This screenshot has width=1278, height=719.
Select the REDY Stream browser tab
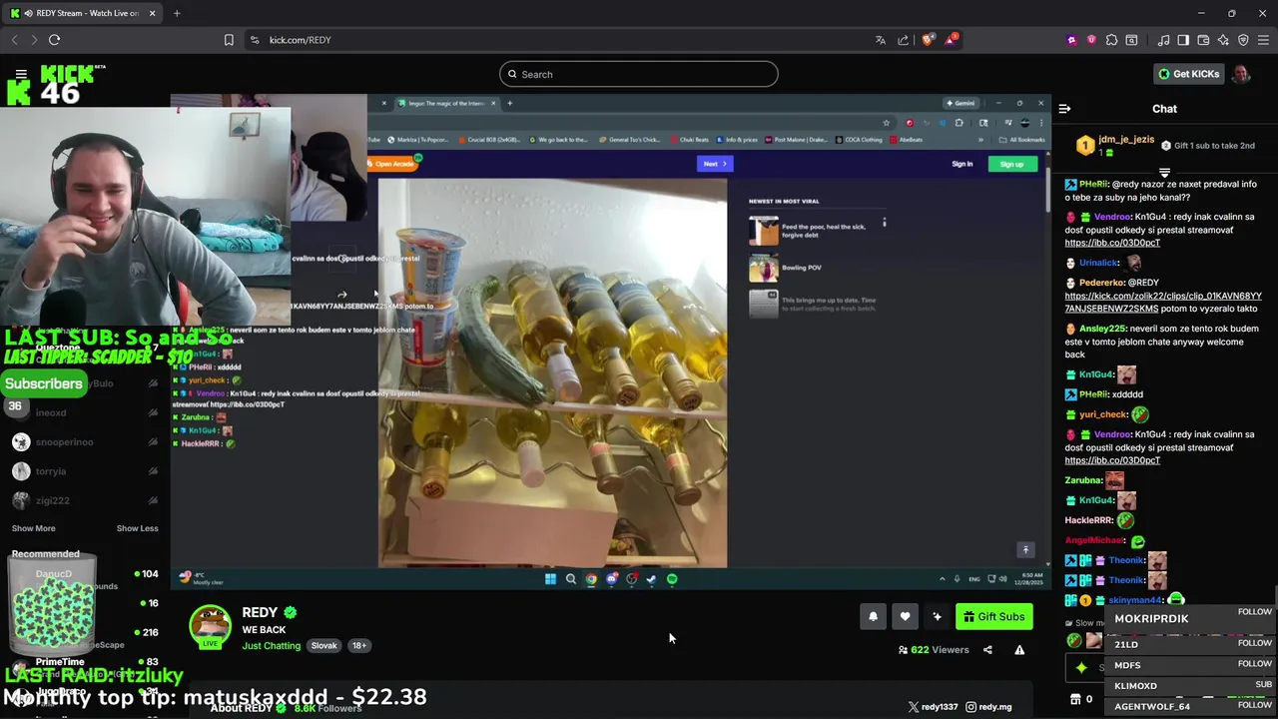click(x=84, y=13)
